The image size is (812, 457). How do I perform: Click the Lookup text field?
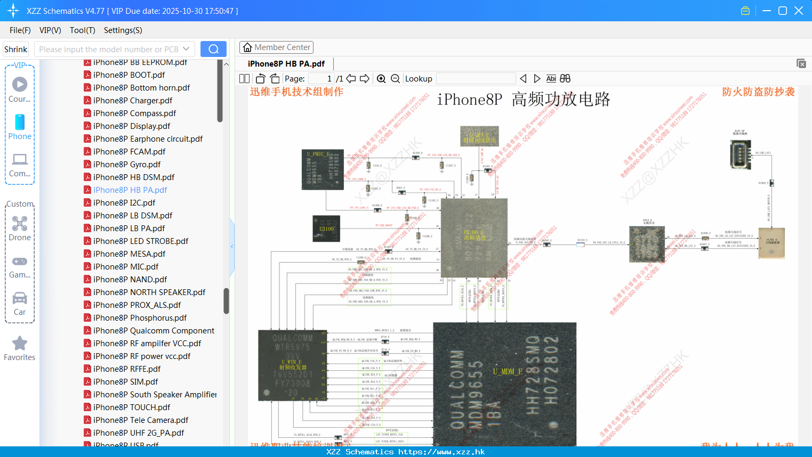tap(476, 78)
